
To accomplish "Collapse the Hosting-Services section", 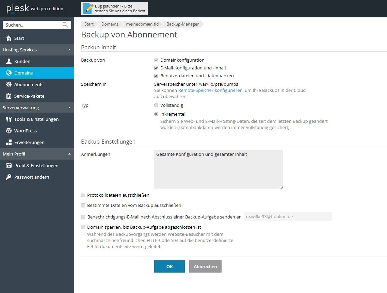I will point(69,50).
